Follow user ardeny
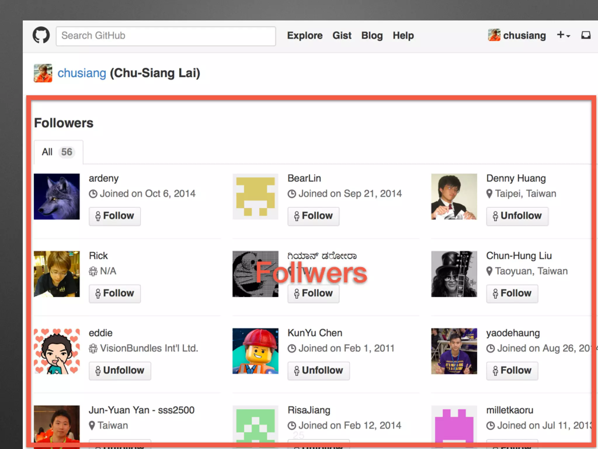598x449 pixels. (x=114, y=216)
